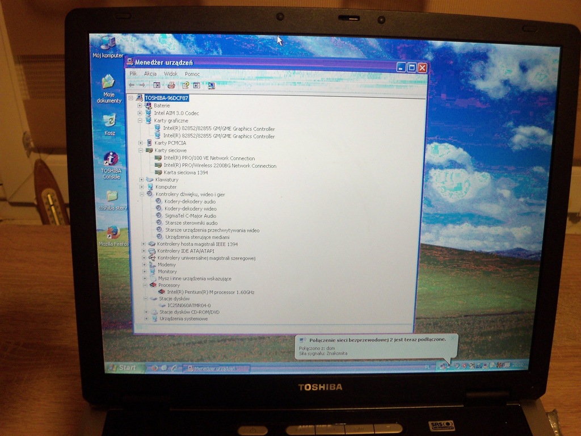Select Intel(R) Pentium(R) M processor 1.60GHz
Image resolution: width=581 pixels, height=436 pixels.
pos(210,292)
